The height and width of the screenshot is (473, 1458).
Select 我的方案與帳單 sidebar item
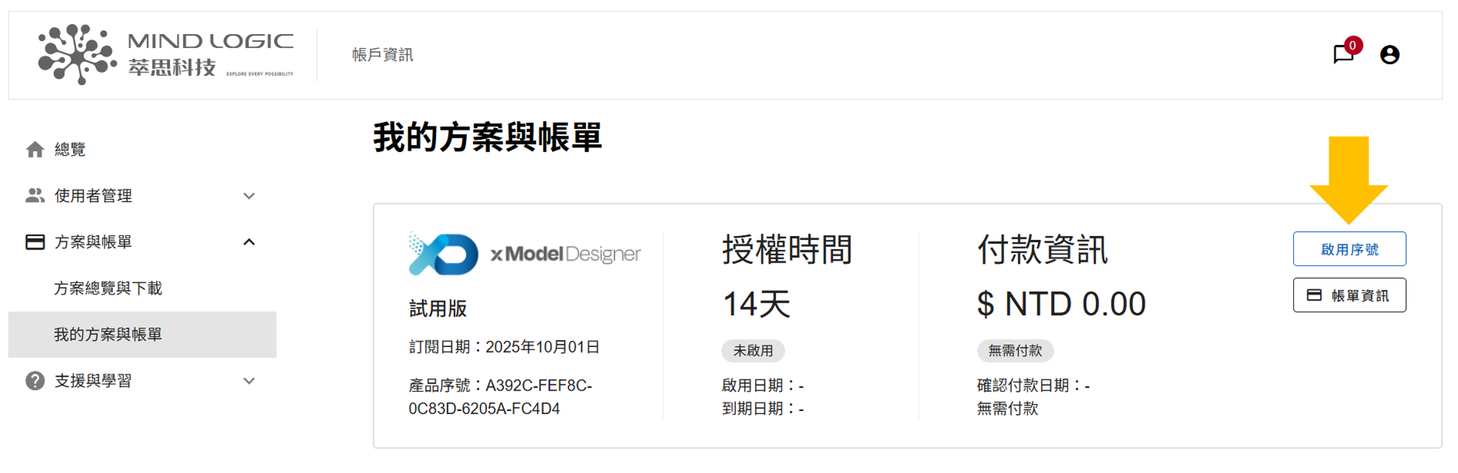coord(108,334)
